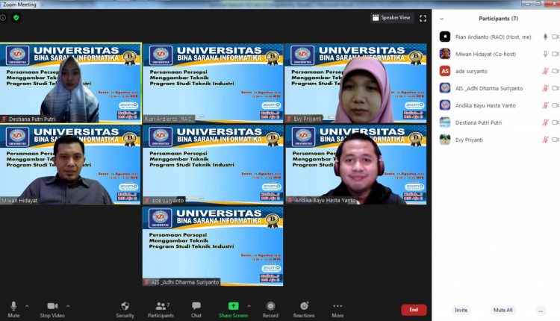Open the More options dots
560x321 pixels.
(x=337, y=306)
